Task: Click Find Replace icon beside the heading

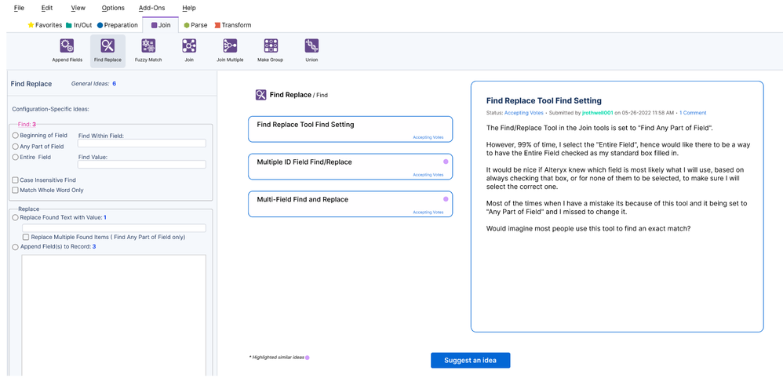Action: click(x=260, y=95)
